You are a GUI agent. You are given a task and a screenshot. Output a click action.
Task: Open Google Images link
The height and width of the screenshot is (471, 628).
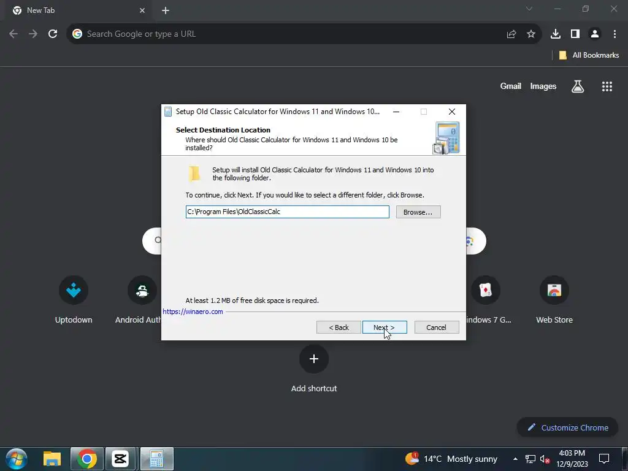coord(543,86)
